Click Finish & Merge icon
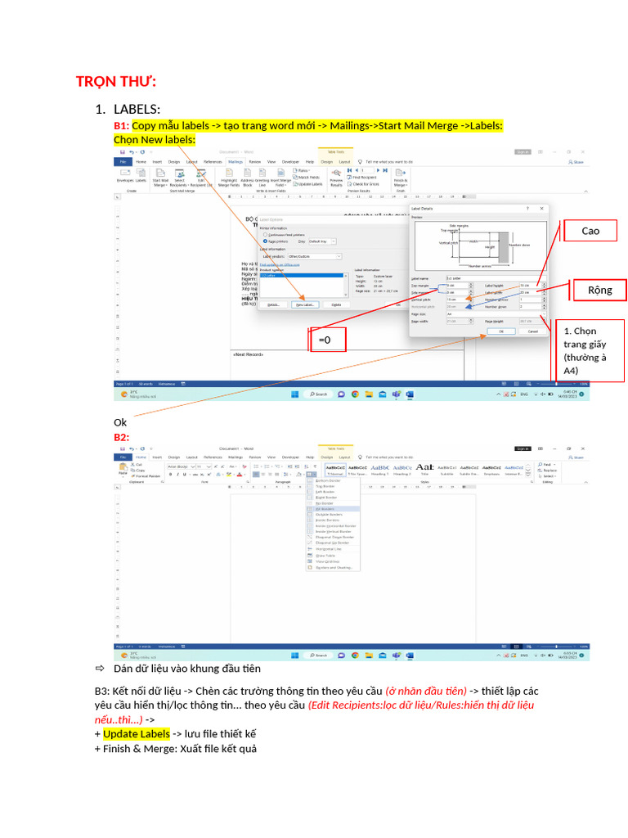 tap(401, 178)
